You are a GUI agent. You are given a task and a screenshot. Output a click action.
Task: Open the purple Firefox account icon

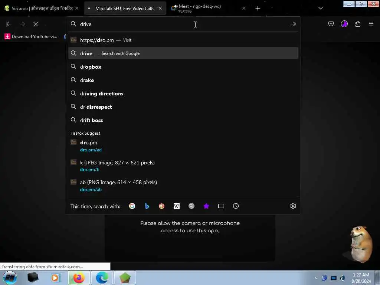pos(344,24)
